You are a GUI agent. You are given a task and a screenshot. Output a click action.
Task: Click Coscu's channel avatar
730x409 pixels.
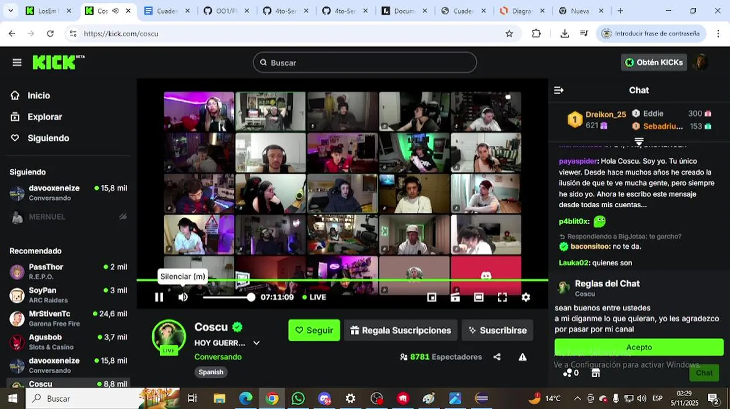(169, 336)
